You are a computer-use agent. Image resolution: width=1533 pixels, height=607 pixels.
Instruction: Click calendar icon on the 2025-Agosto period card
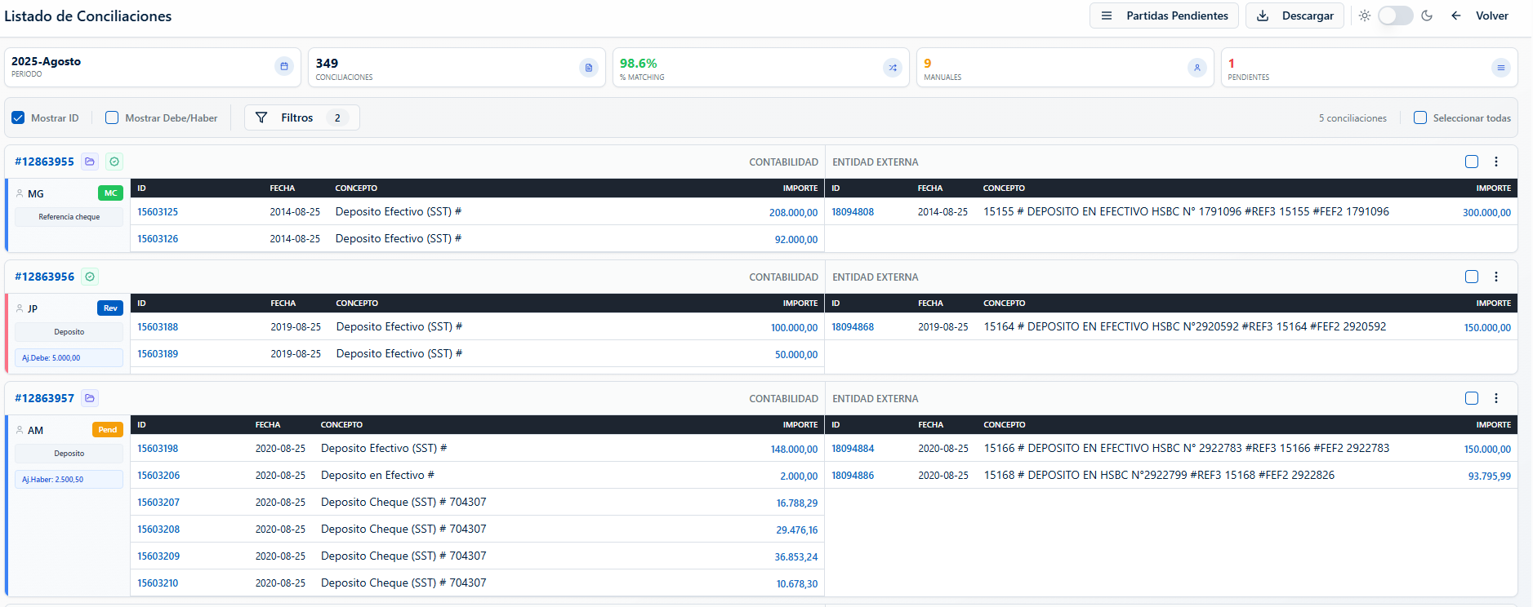(284, 67)
